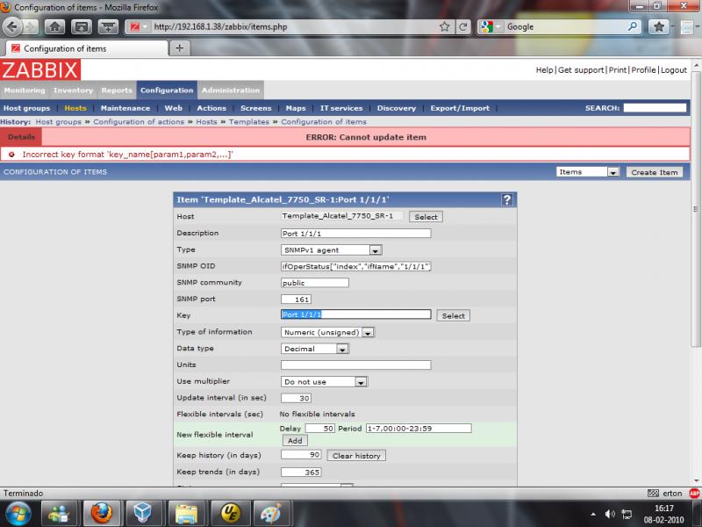Open the Maintenance submenu item

click(x=125, y=108)
